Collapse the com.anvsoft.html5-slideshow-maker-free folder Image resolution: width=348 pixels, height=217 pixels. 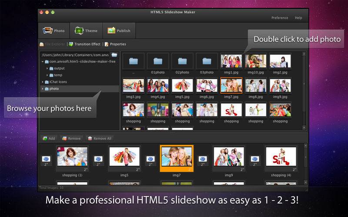(x=43, y=62)
